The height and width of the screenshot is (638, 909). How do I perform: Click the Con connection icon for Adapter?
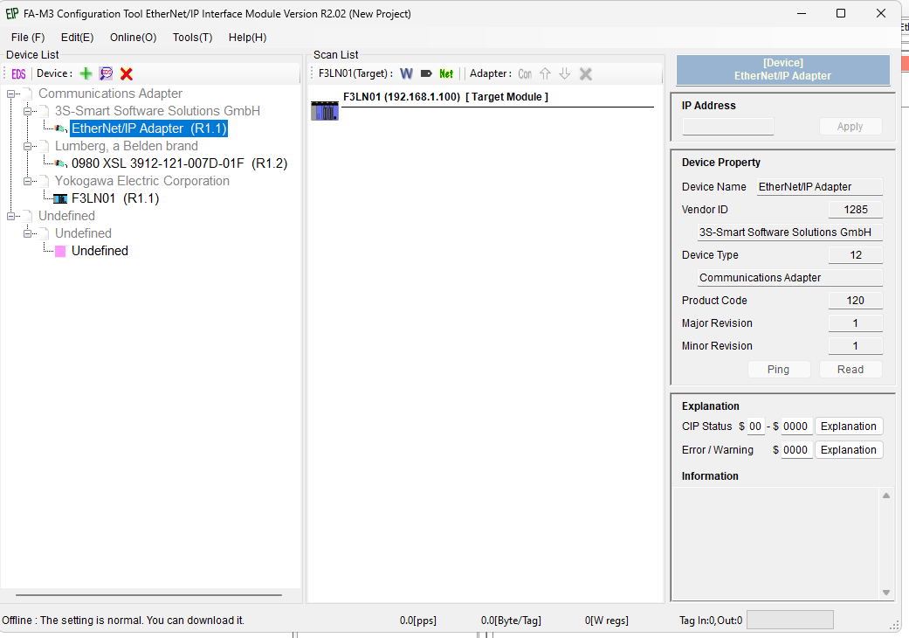point(525,73)
